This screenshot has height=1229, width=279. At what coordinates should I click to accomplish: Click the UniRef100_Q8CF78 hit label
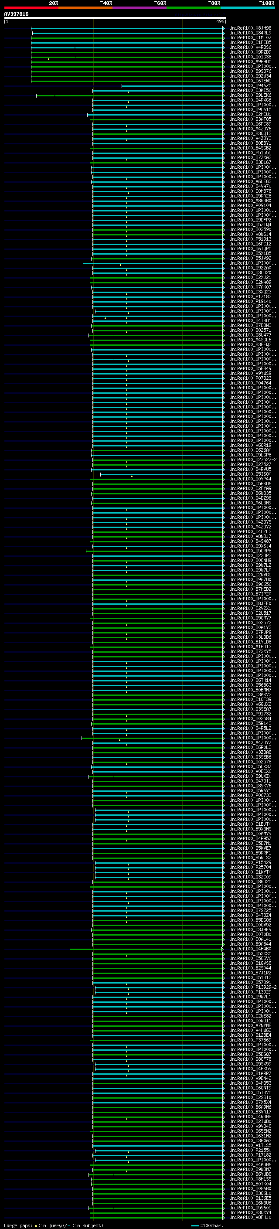pos(250,1059)
